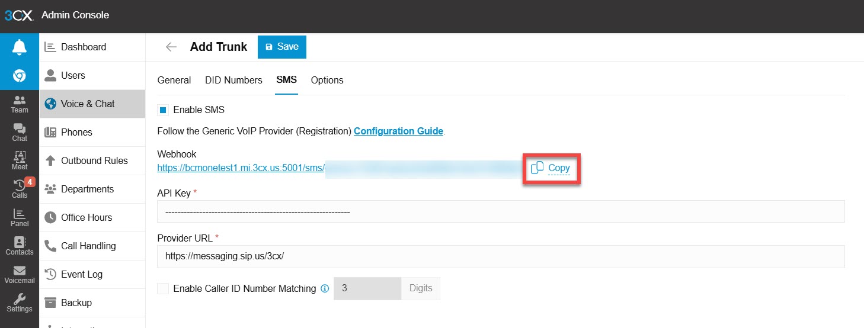This screenshot has width=864, height=328.
Task: Open the Chat section
Action: (20, 133)
